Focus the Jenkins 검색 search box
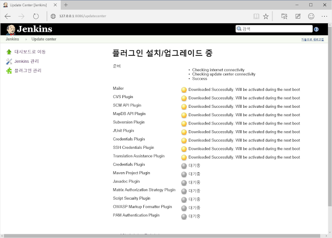Image resolution: width=332 pixels, height=238 pixels. tap(274, 29)
